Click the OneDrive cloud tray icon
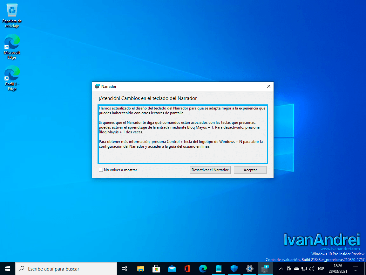Viewport: 366px width, 275px height. (296, 269)
